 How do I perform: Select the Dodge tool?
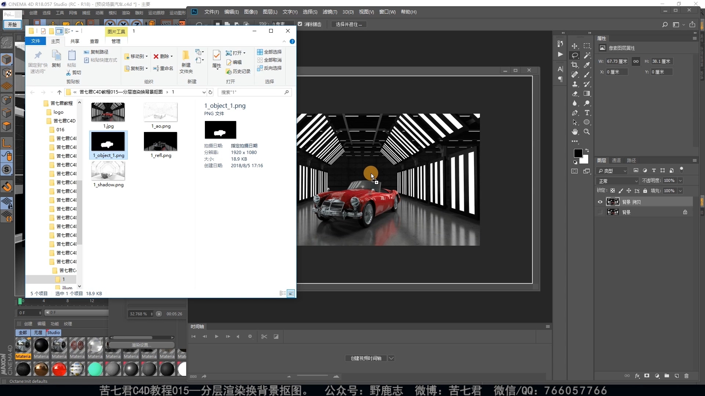587,103
